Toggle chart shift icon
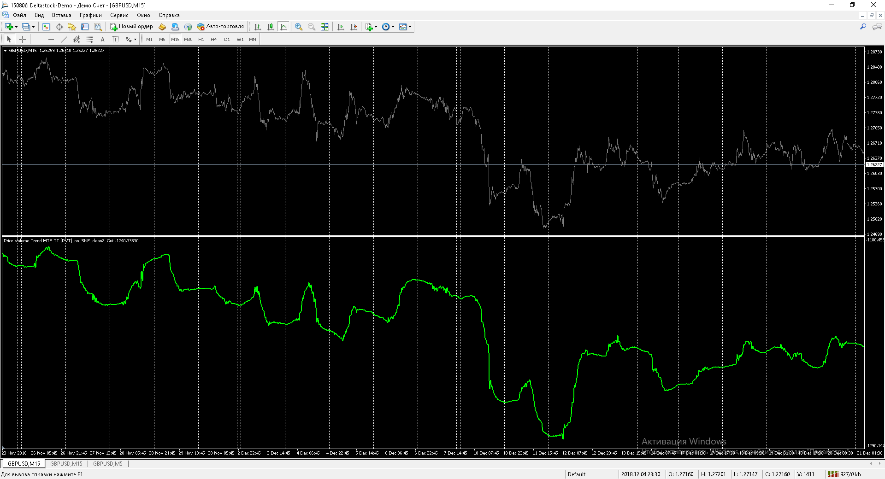This screenshot has height=479, width=885. 354,27
